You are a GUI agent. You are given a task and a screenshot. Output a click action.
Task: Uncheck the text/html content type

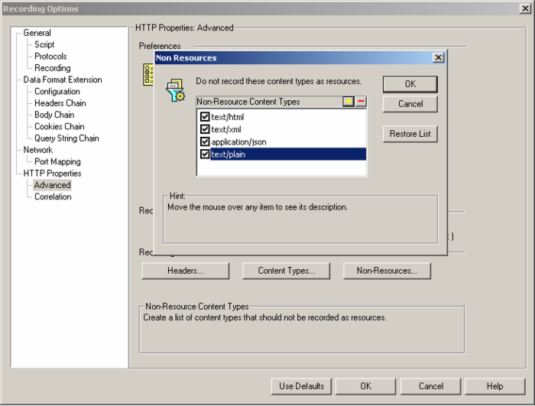tap(205, 118)
